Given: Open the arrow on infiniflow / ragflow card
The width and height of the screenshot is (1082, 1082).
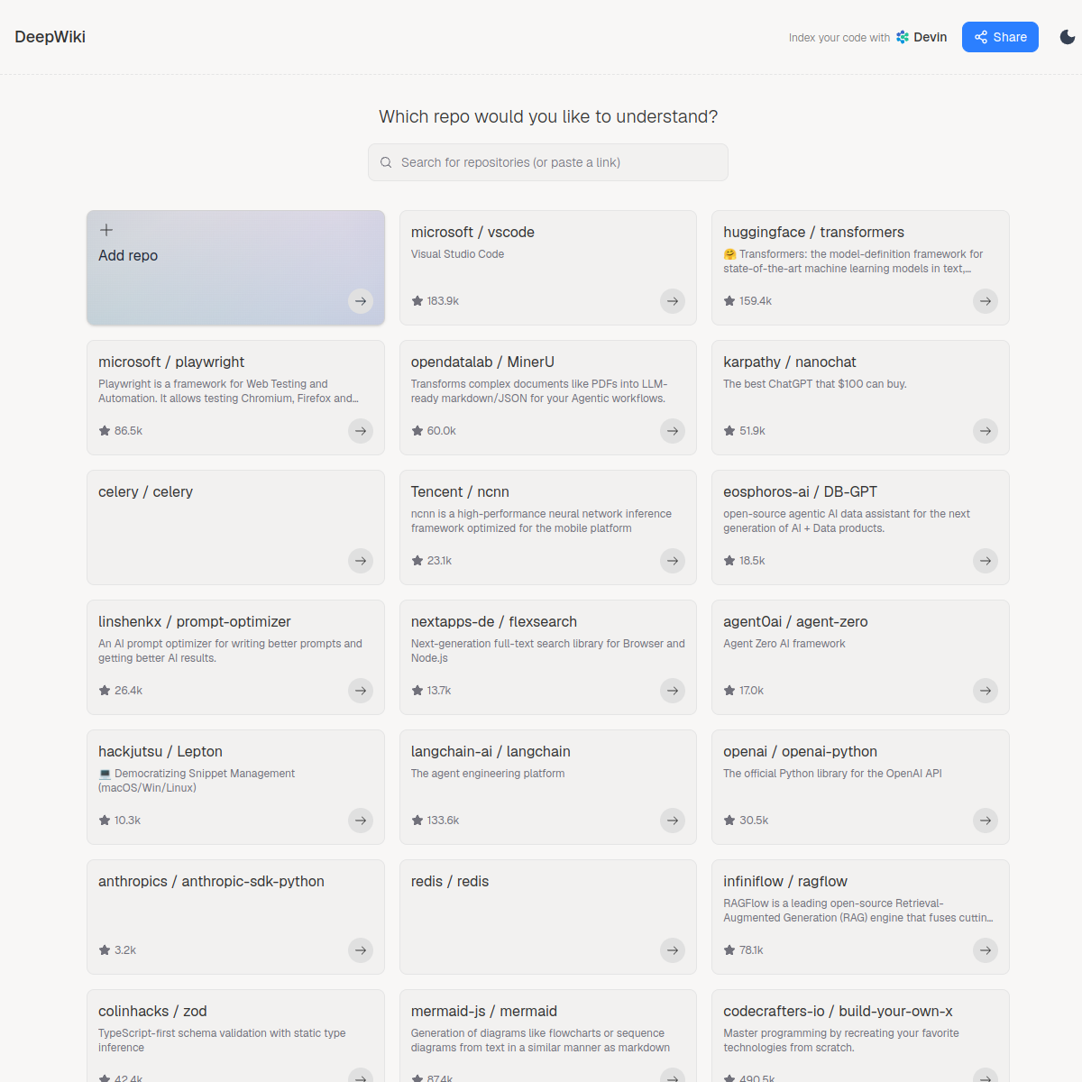Looking at the screenshot, I should (986, 950).
